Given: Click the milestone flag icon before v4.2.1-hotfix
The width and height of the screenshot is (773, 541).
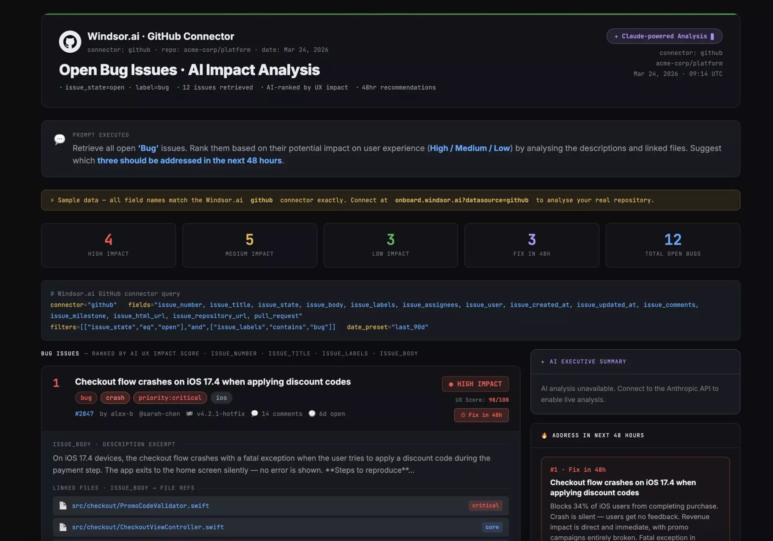Looking at the screenshot, I should pyautogui.click(x=189, y=413).
